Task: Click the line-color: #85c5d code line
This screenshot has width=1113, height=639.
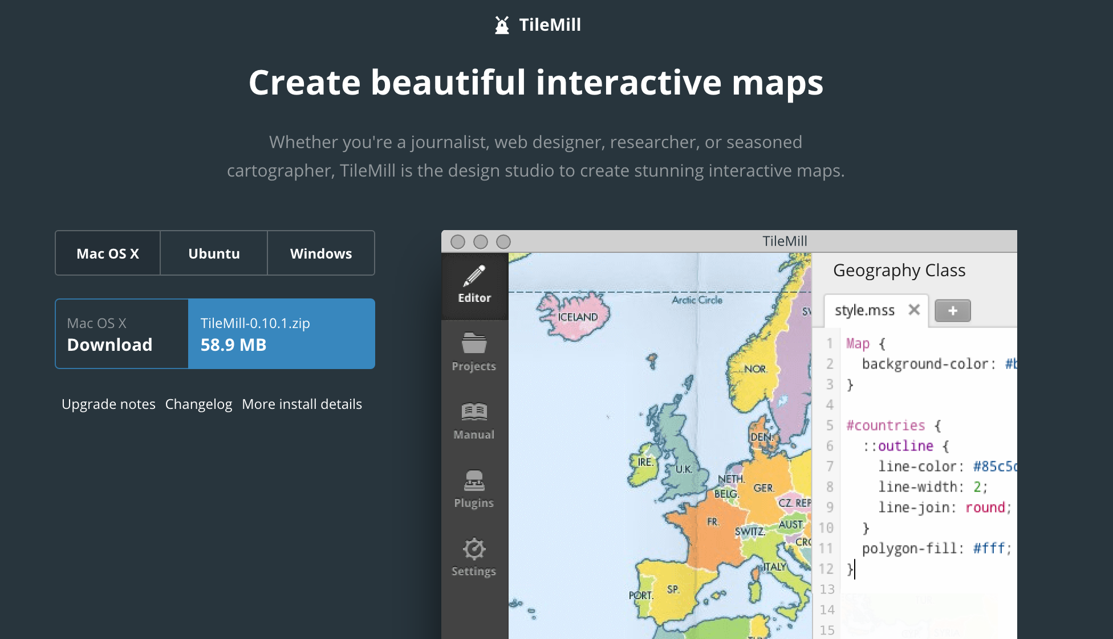Action: (x=947, y=466)
